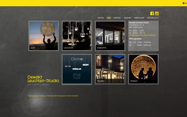This screenshot has height=117, width=187.
Task: Open the STUDIO tile
Action: click(x=110, y=69)
